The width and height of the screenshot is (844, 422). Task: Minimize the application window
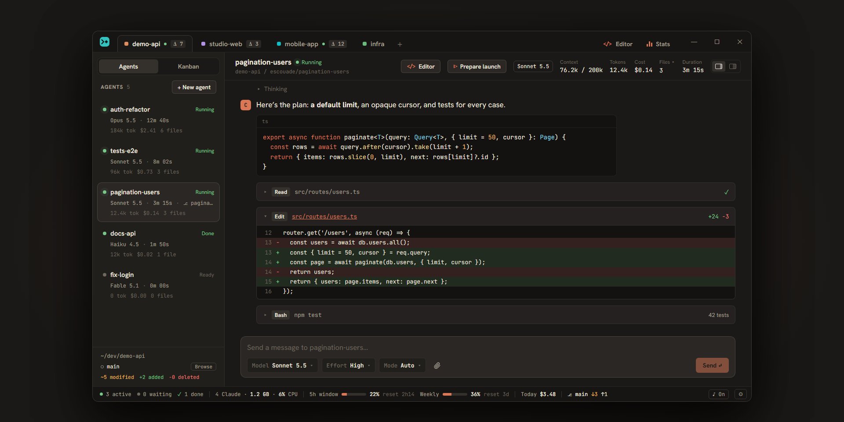point(694,42)
